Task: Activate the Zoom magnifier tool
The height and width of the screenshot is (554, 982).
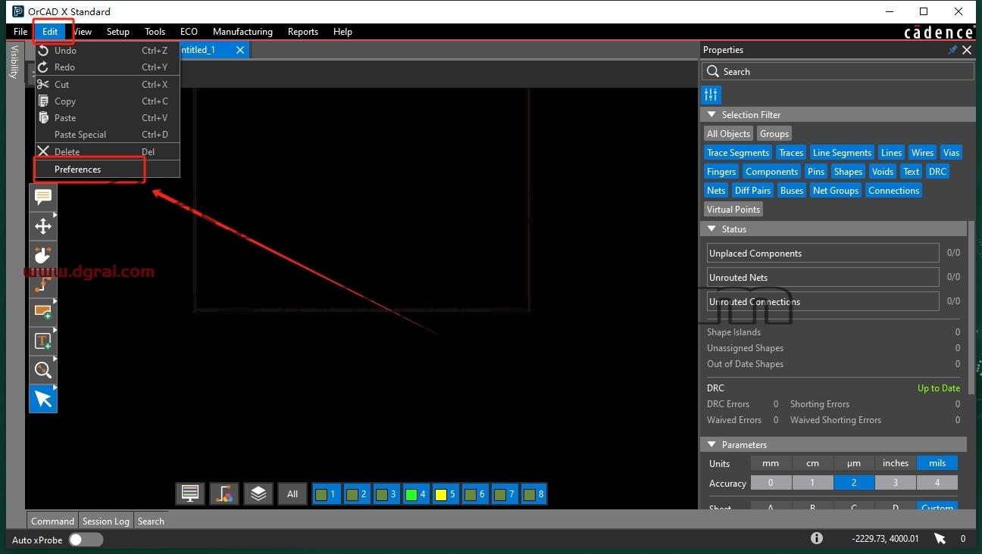Action: point(43,370)
